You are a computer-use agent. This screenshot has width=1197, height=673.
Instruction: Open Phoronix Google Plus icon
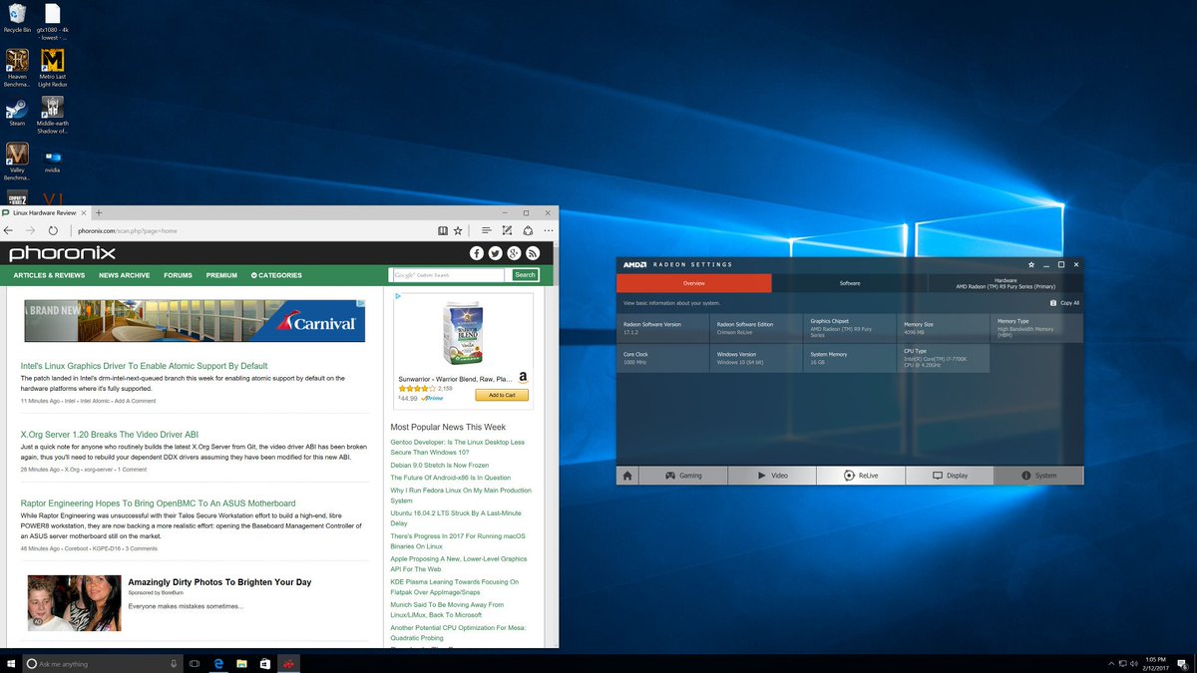coord(514,253)
